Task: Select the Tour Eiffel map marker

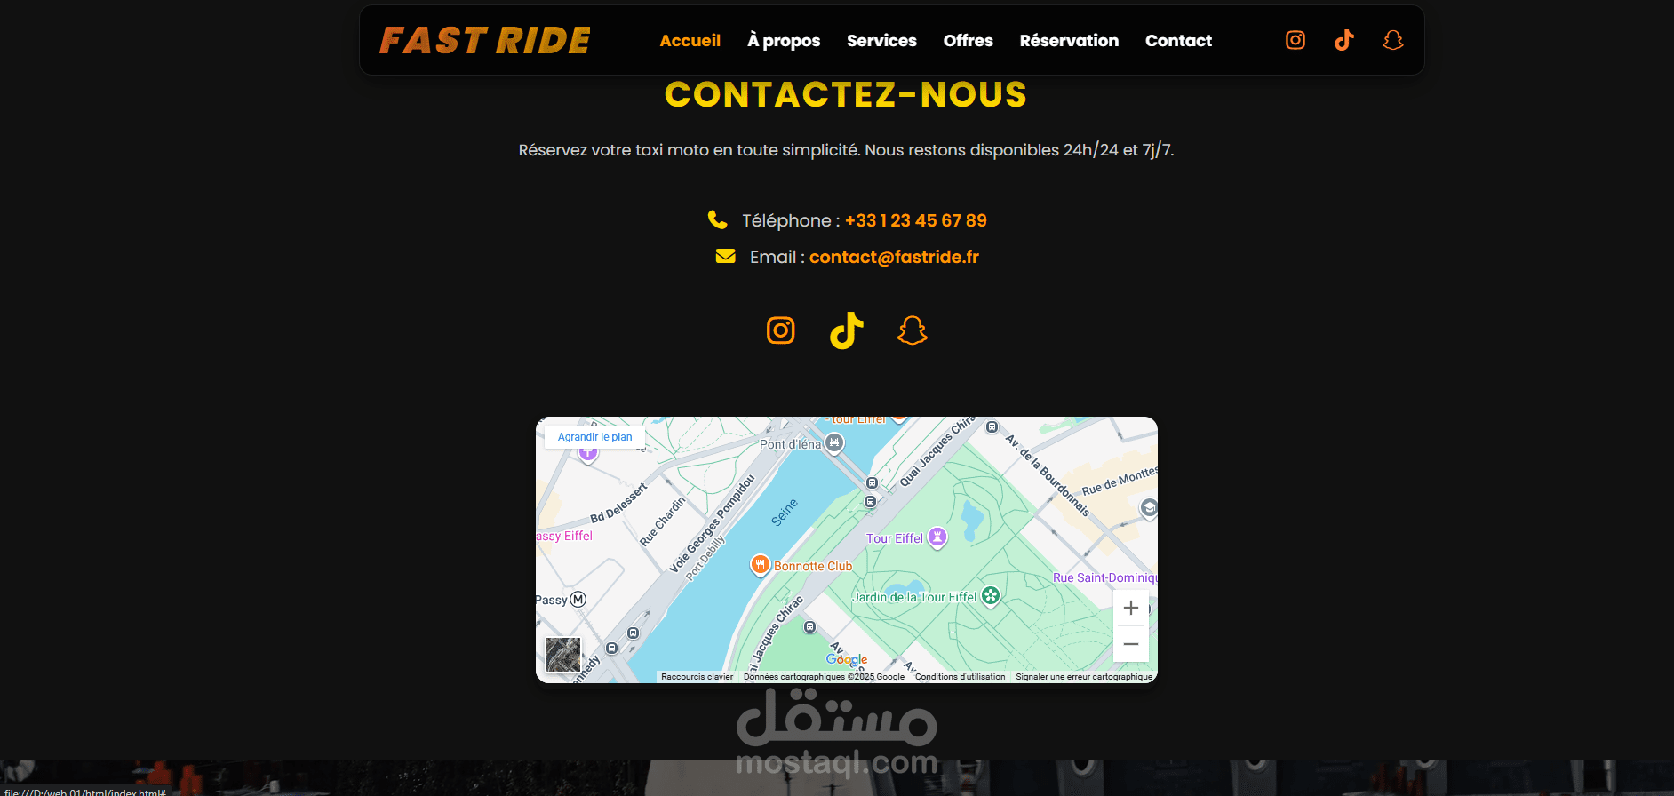Action: 937,537
